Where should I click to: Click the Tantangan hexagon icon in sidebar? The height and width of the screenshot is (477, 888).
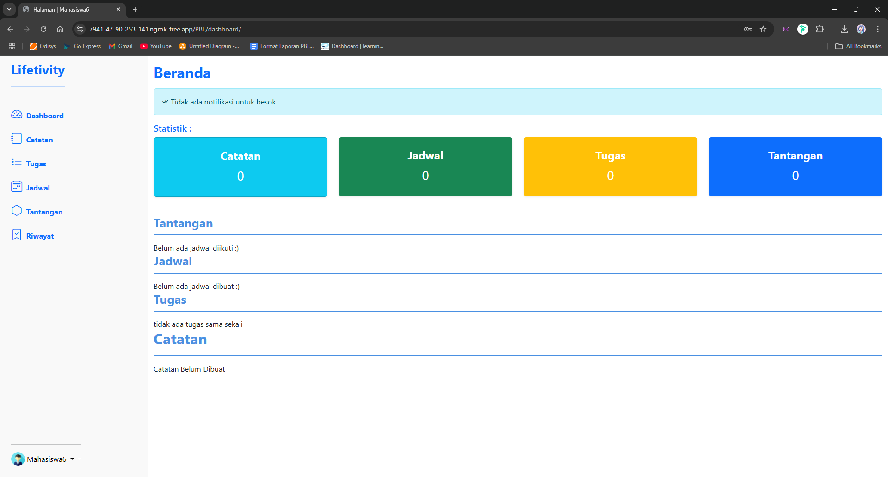pos(17,211)
